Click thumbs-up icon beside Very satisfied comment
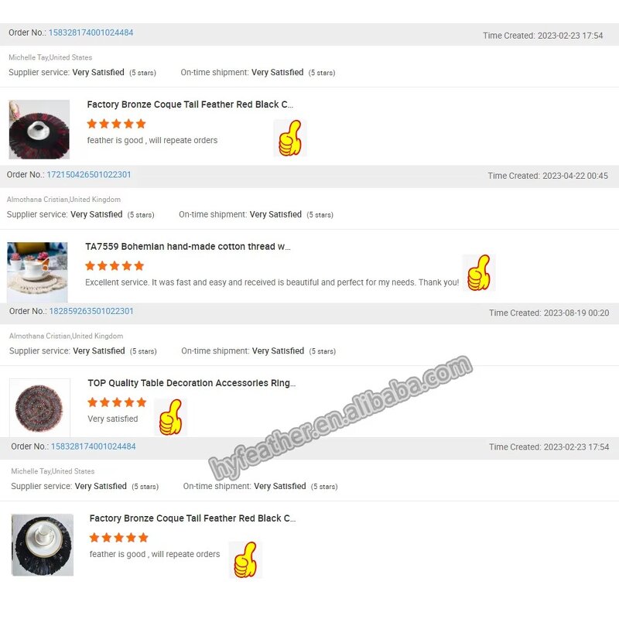Screen dimensions: 619x619 click(x=170, y=417)
